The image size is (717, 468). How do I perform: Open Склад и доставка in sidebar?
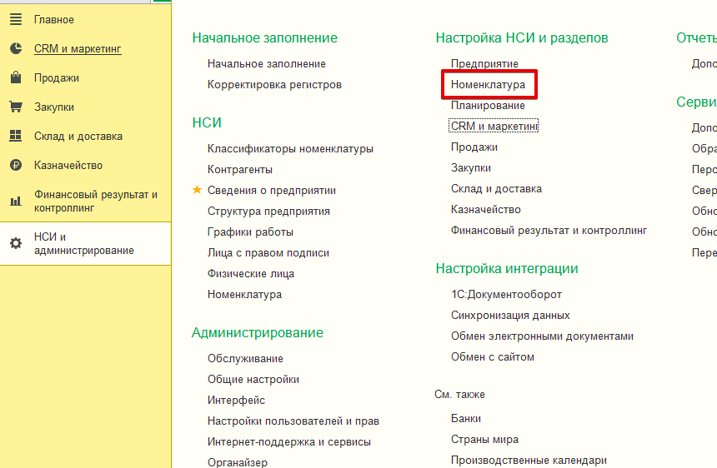pyautogui.click(x=78, y=136)
